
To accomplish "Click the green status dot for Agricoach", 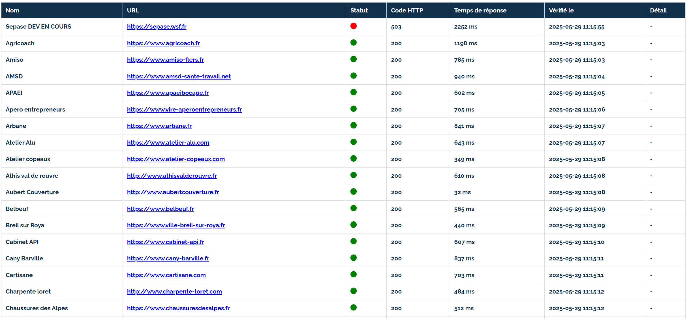I will (354, 42).
